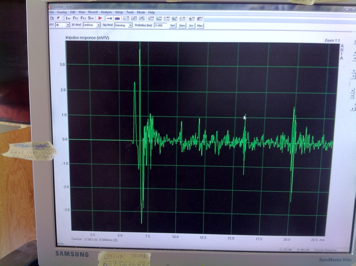Open the Tools menu
Image resolution: width=356 pixels, height=266 pixels.
[130, 12]
